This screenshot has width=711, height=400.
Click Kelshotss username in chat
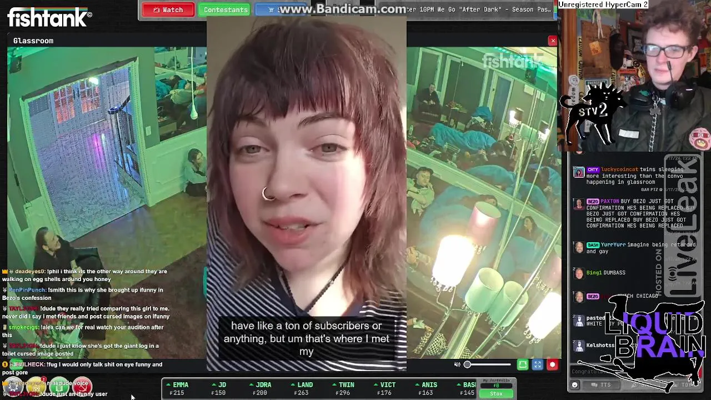tap(600, 346)
